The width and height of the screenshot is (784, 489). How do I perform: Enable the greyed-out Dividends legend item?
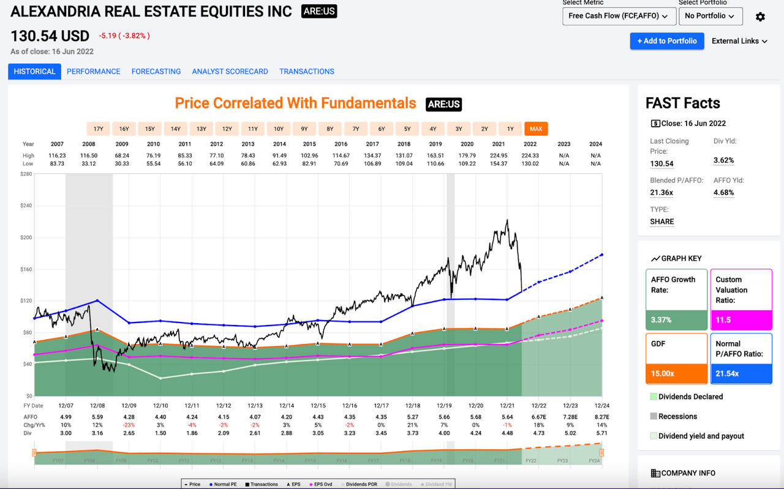click(x=399, y=484)
